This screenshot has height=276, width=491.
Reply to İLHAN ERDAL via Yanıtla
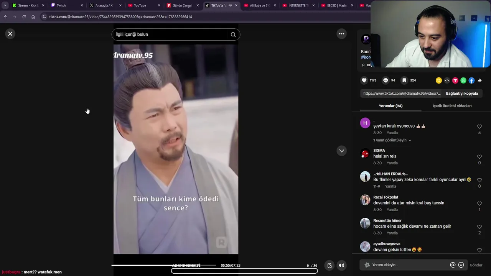(390, 186)
